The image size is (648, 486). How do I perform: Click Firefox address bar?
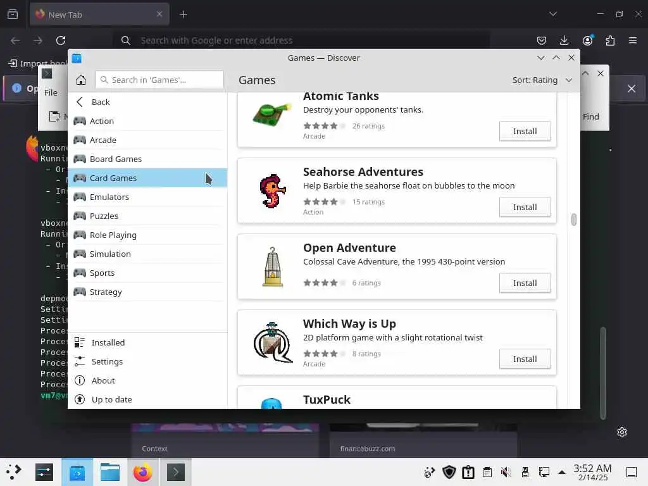302,40
